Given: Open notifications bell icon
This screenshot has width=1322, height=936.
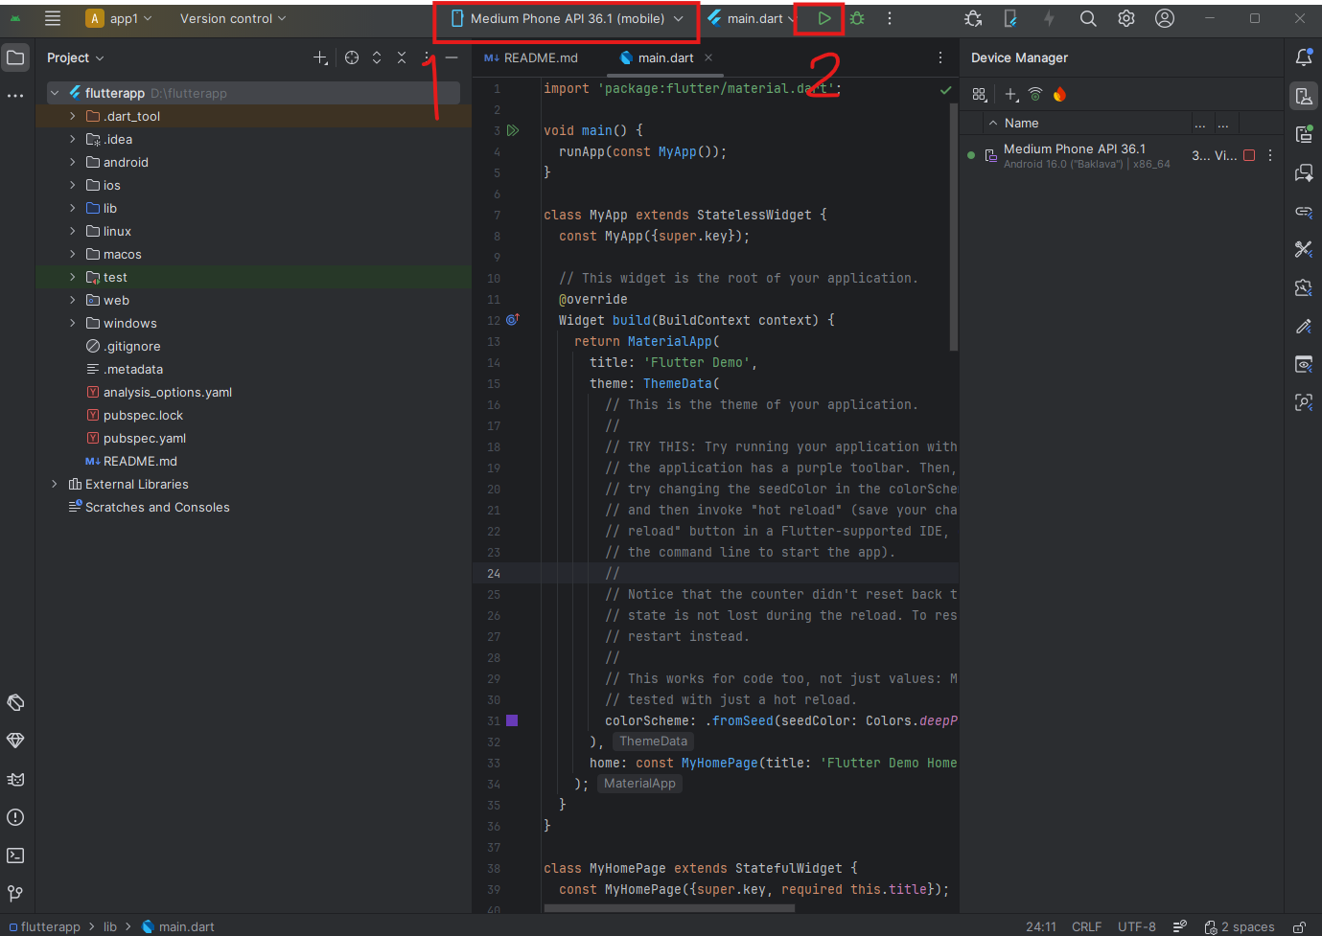Looking at the screenshot, I should [1304, 57].
